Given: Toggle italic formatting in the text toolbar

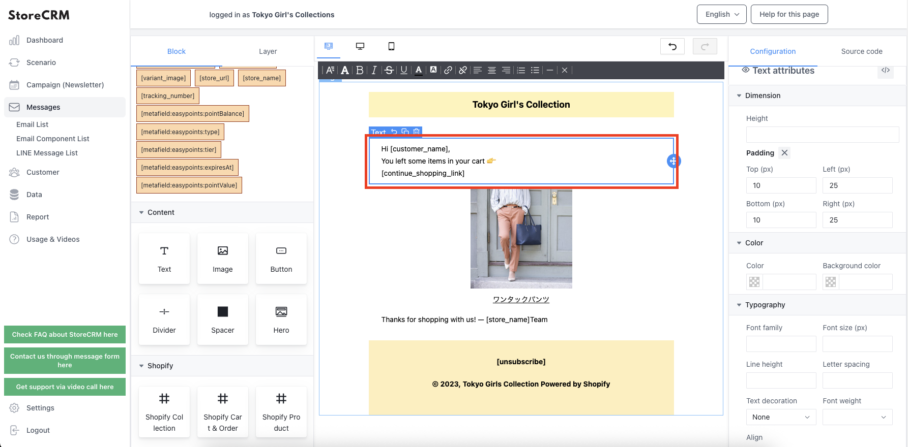Looking at the screenshot, I should click(374, 70).
